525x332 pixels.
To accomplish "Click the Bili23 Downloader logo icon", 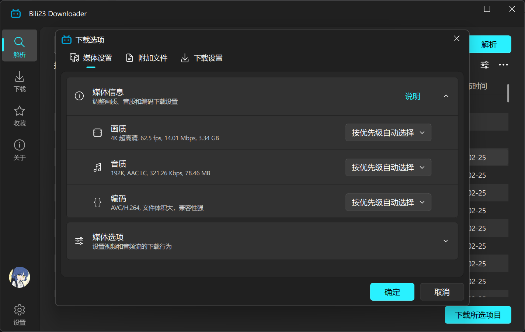I will [15, 13].
